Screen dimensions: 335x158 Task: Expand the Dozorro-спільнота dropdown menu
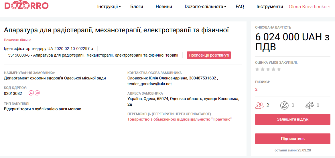(205, 7)
